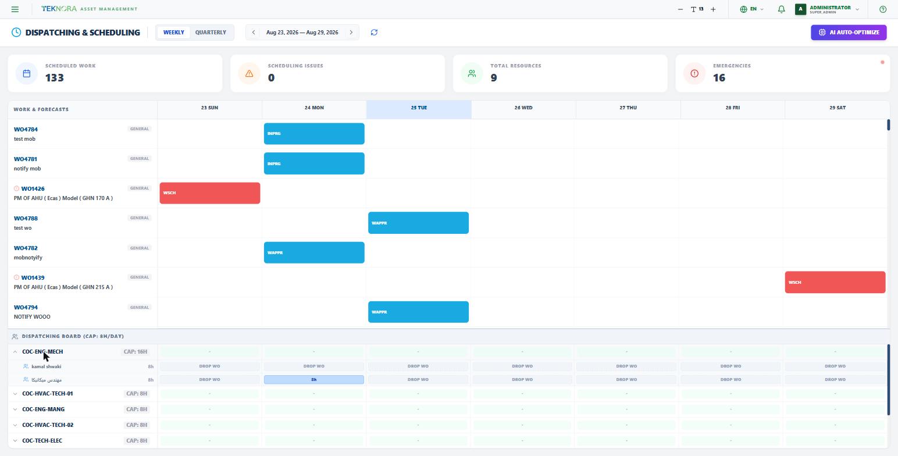Click the Scheduling Issues warning icon

pos(249,73)
